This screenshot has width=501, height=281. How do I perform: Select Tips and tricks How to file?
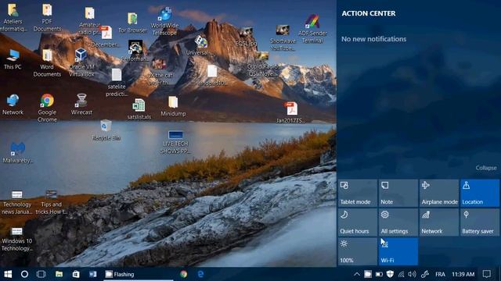coord(51,203)
